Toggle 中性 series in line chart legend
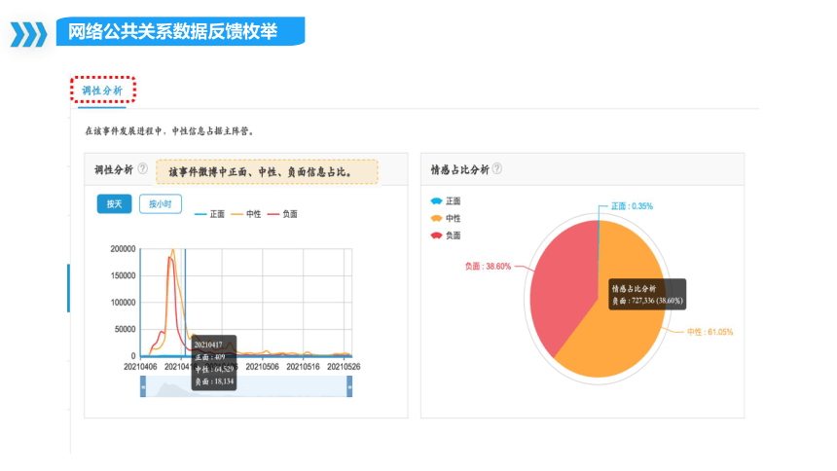This screenshot has height=471, width=837. click(246, 214)
